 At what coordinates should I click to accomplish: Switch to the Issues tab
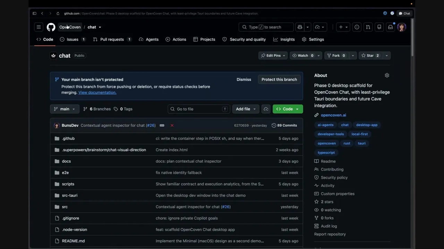click(72, 39)
